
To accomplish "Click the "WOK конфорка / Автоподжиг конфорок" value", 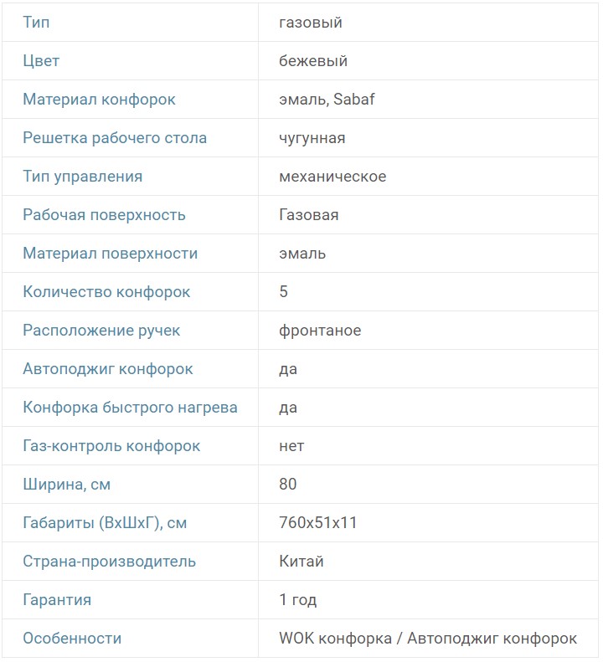I will pos(428,639).
